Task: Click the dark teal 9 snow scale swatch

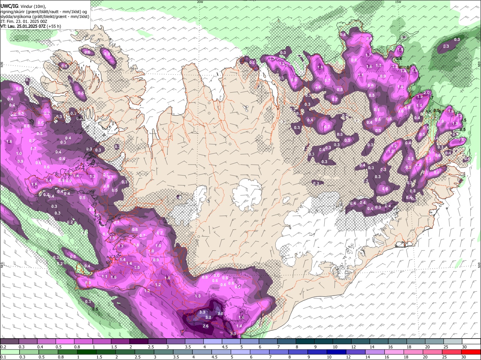Action: click(323, 342)
